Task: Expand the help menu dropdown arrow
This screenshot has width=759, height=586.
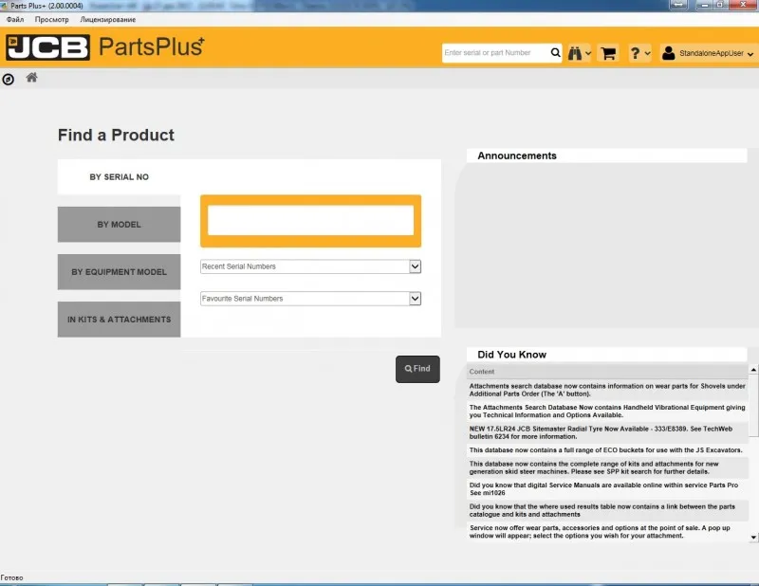Action: pyautogui.click(x=647, y=53)
